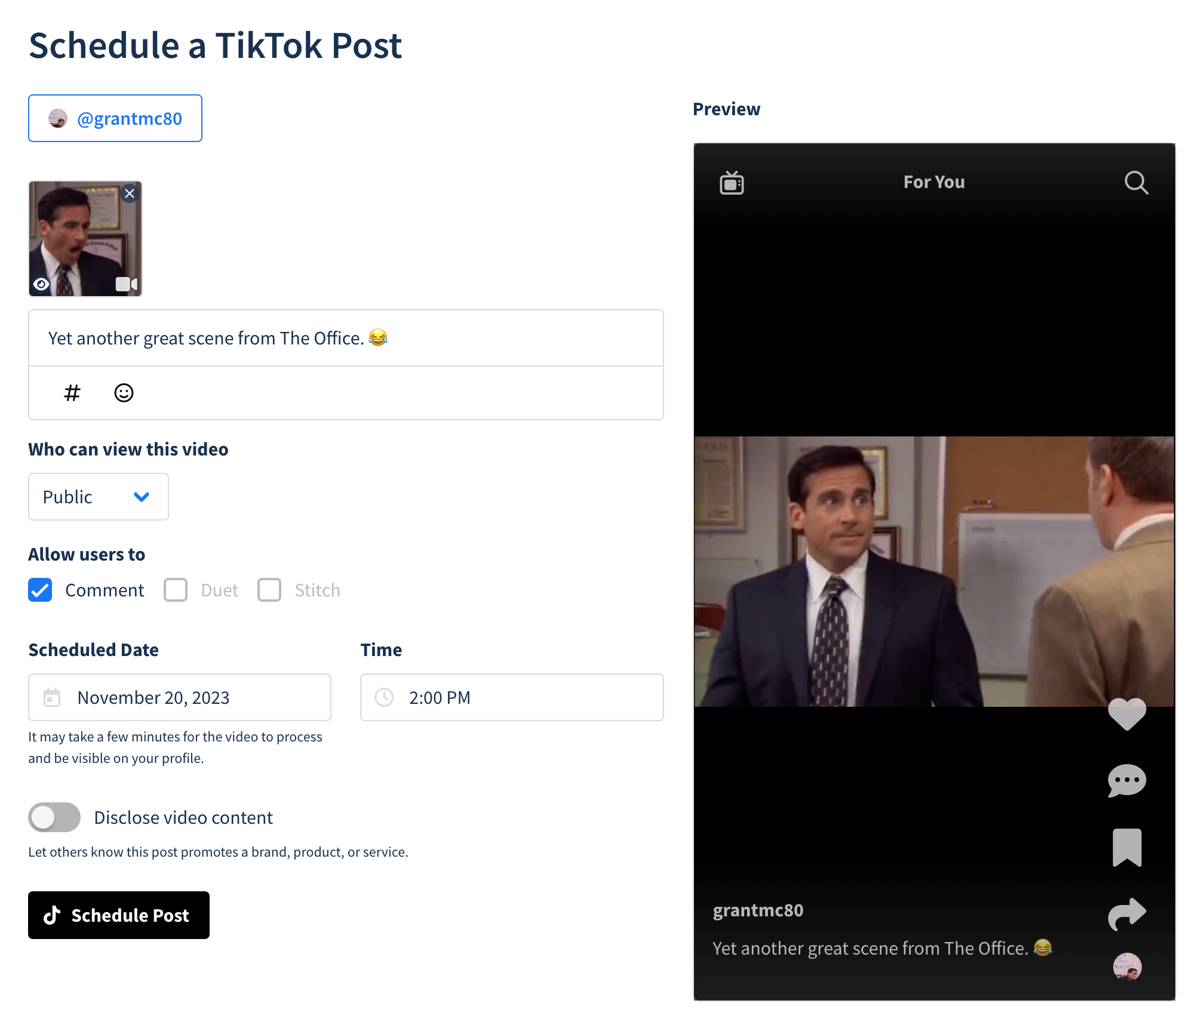The height and width of the screenshot is (1028, 1198).
Task: Click grantmc80 username in preview
Action: point(758,910)
